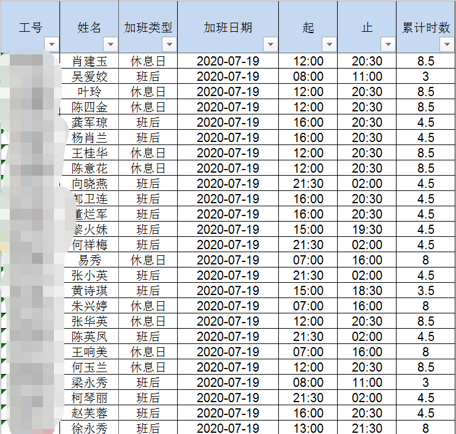Select the date cell in 叶玲's row
Viewport: 456px width, 434px height.
click(x=228, y=92)
